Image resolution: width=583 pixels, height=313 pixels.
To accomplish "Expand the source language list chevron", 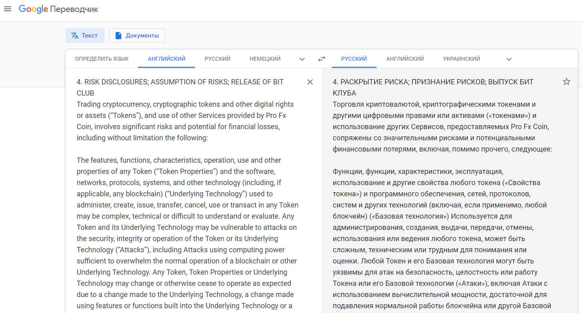I will pos(302,59).
